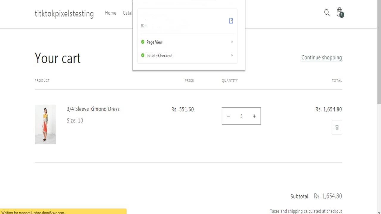
Task: Open the Initiate Checkout event row
Action: (187, 55)
